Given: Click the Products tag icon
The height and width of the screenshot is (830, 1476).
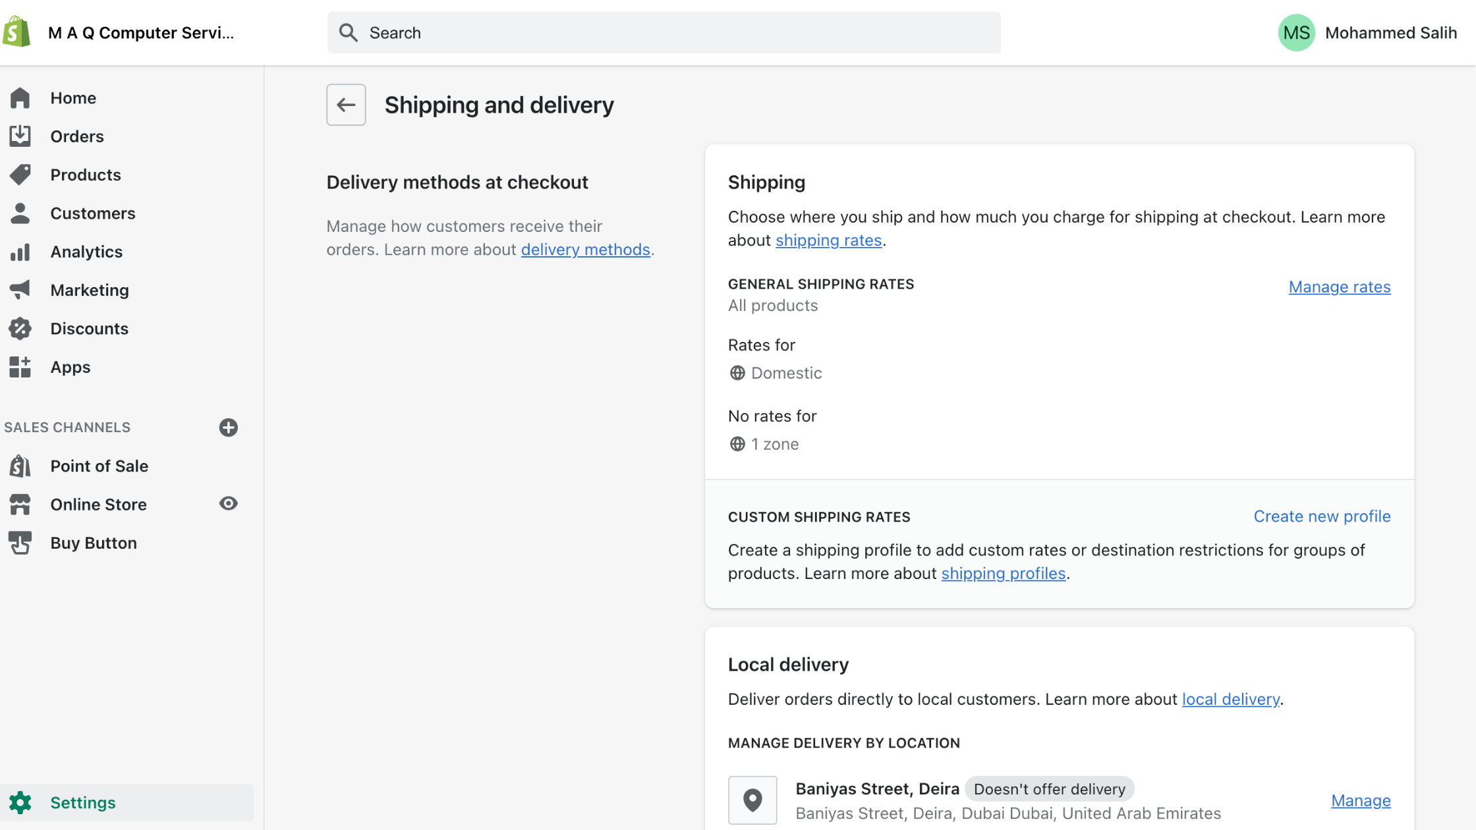Looking at the screenshot, I should pos(20,174).
